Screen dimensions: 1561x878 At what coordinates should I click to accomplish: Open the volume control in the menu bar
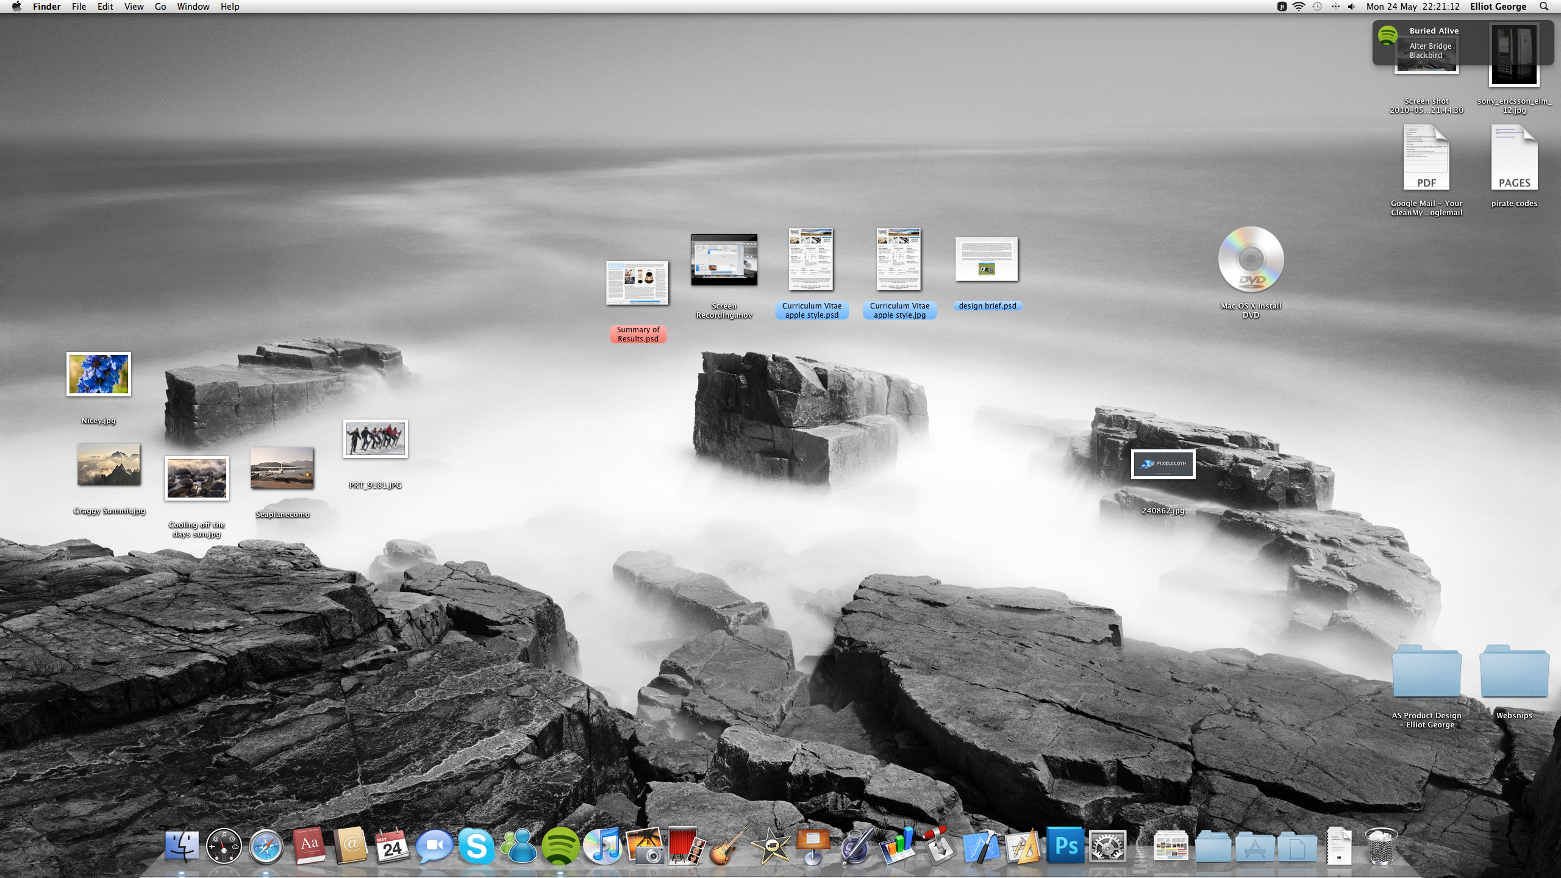click(x=1352, y=7)
